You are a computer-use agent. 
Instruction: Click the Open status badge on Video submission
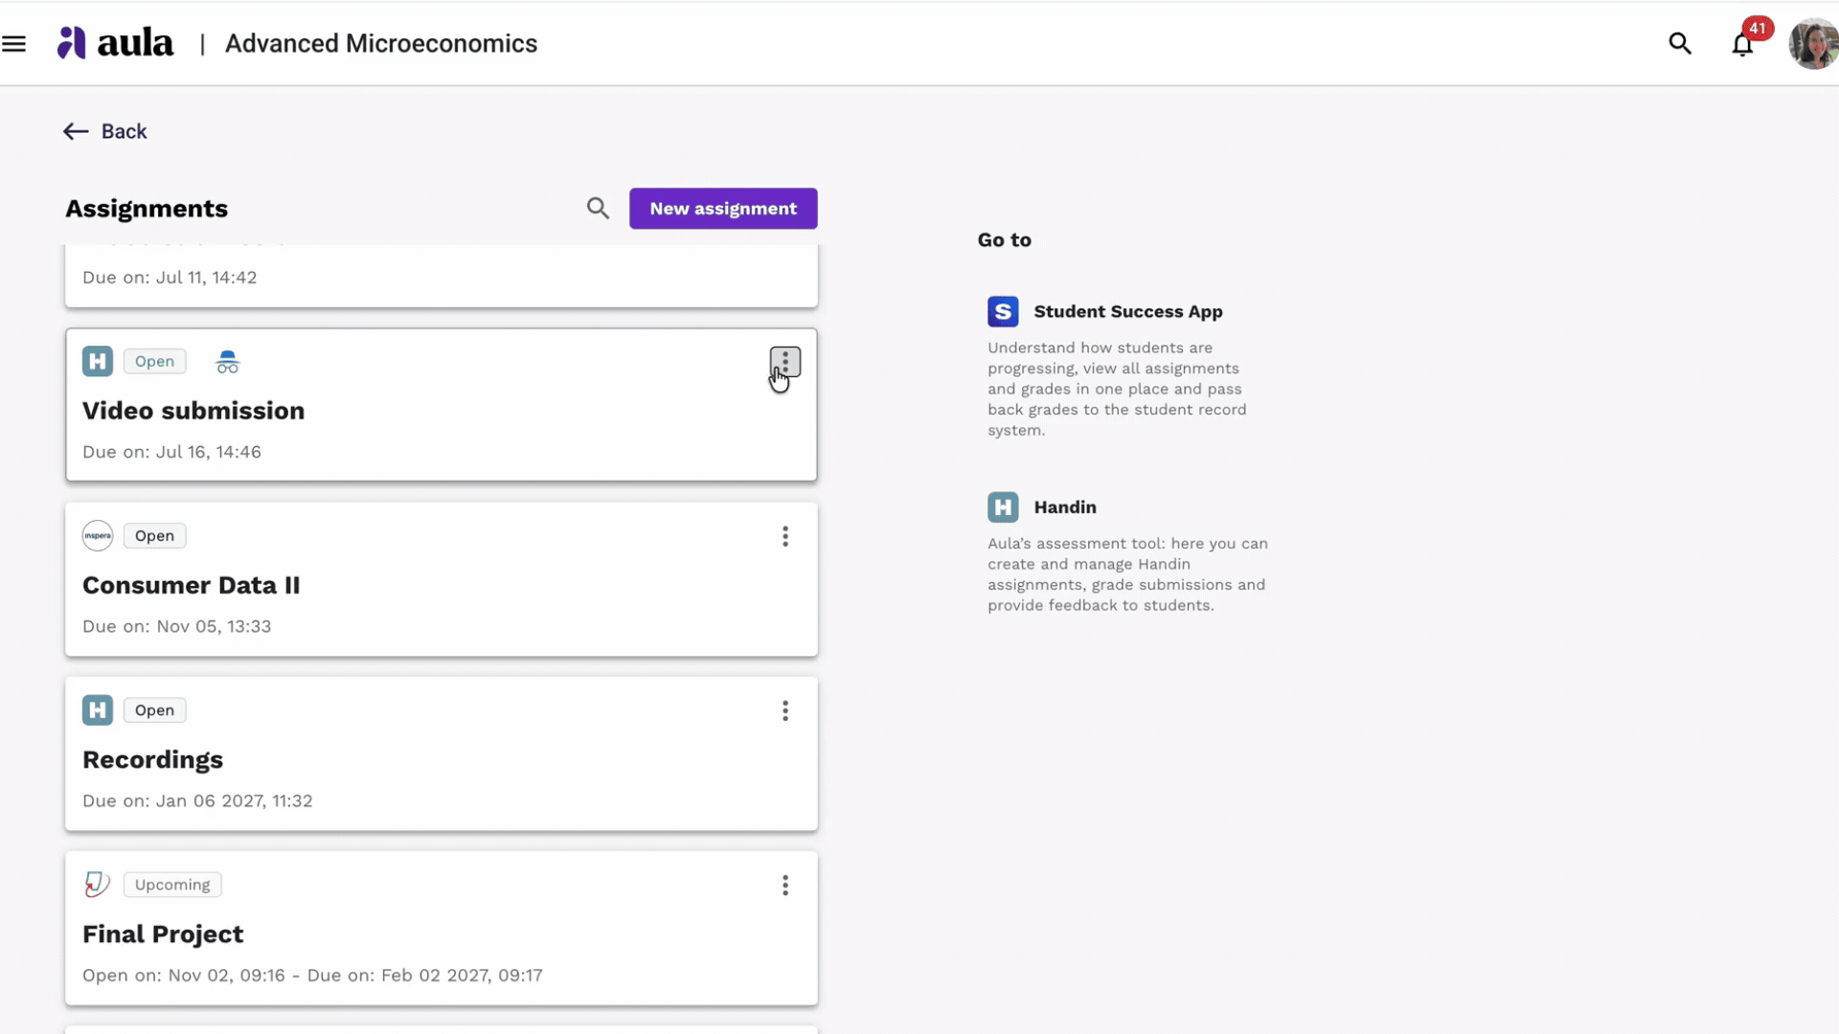tap(154, 361)
